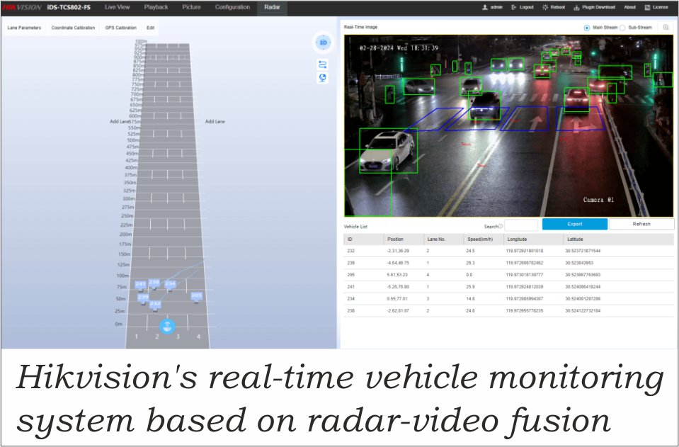Switch to Lane Parameters sub-tab
Viewport: 679px width, 447px height.
point(24,28)
